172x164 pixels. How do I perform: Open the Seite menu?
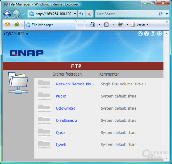pos(140,24)
